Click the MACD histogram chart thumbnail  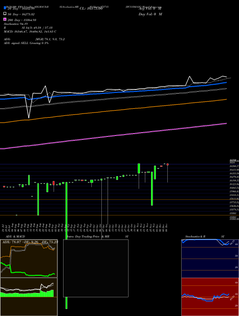29,297
